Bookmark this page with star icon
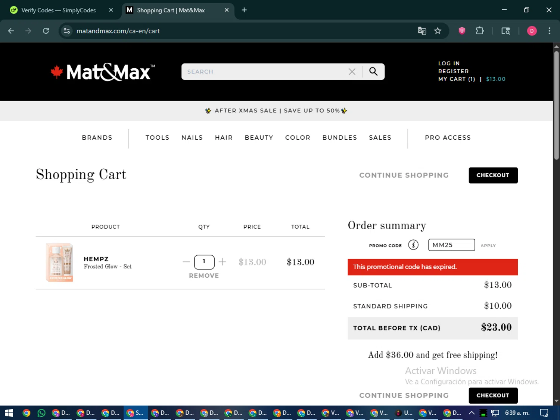The image size is (560, 420). 438,31
